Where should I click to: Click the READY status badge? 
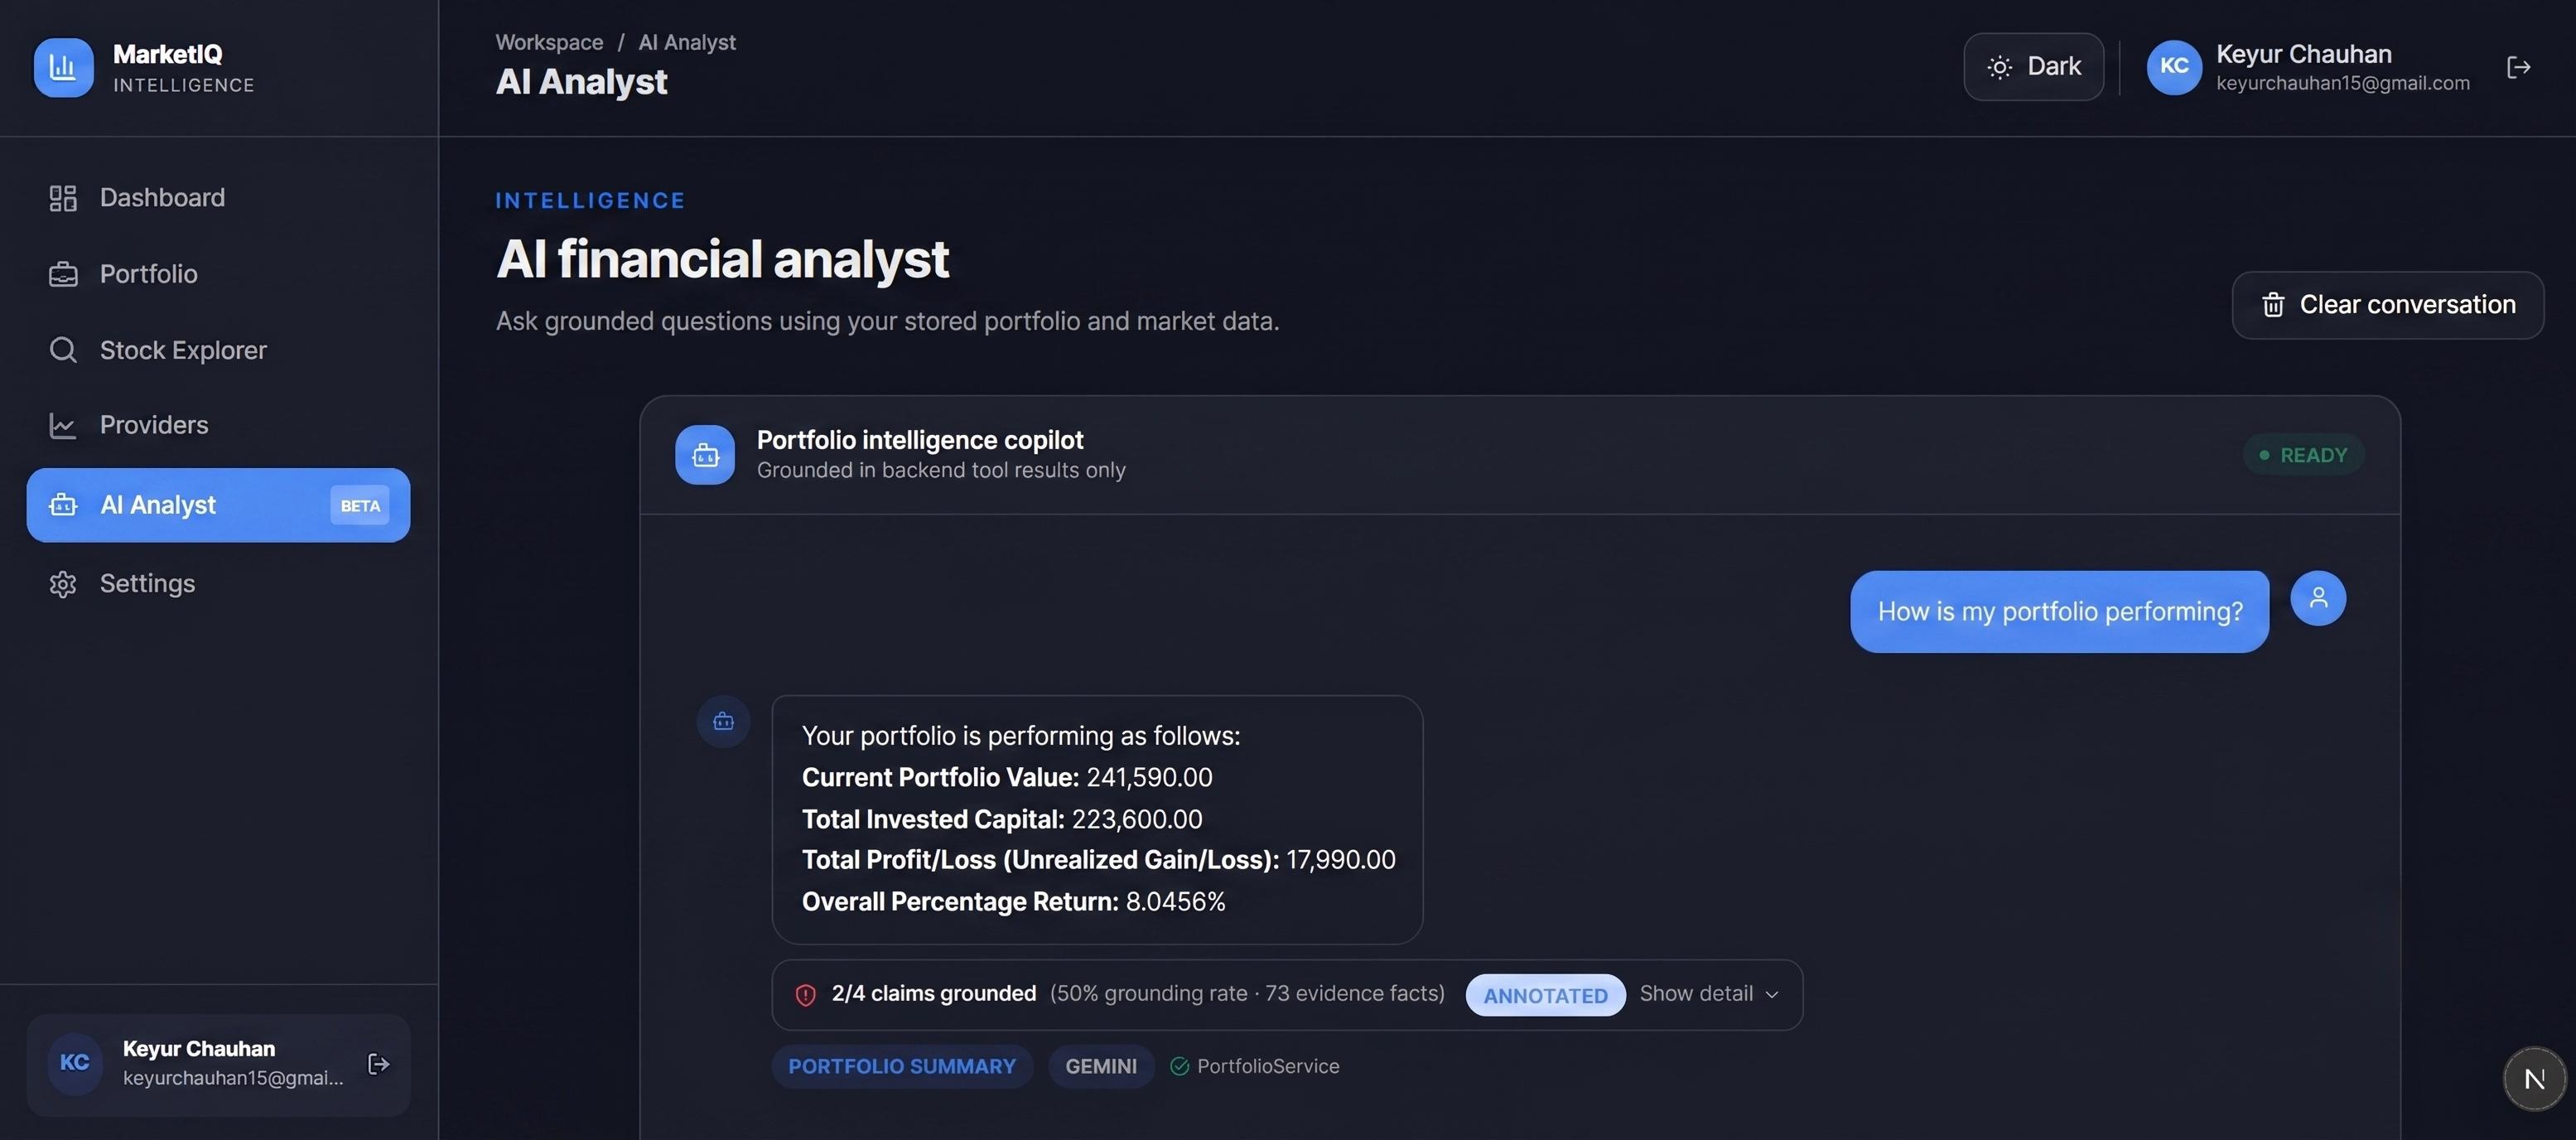(x=2303, y=455)
